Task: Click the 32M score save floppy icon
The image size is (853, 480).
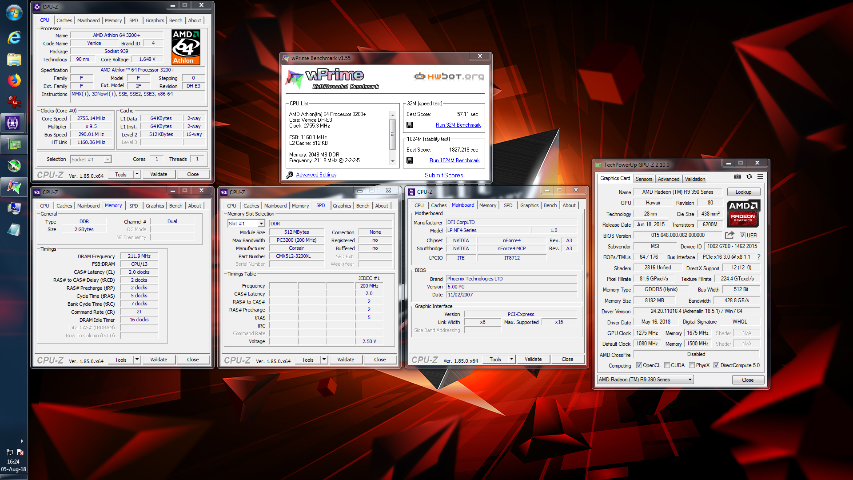Action: tap(410, 125)
